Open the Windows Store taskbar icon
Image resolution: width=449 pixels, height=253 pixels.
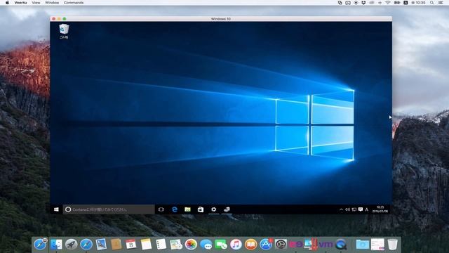coord(201,209)
